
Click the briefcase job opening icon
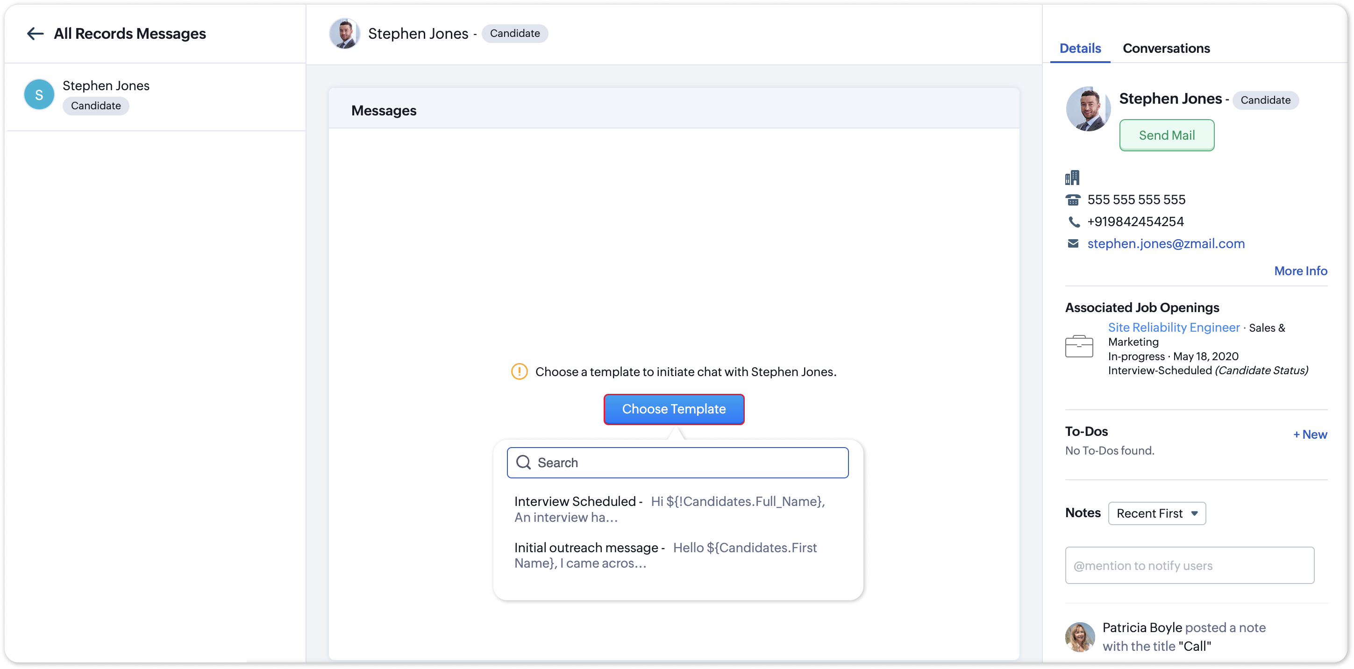[1078, 346]
